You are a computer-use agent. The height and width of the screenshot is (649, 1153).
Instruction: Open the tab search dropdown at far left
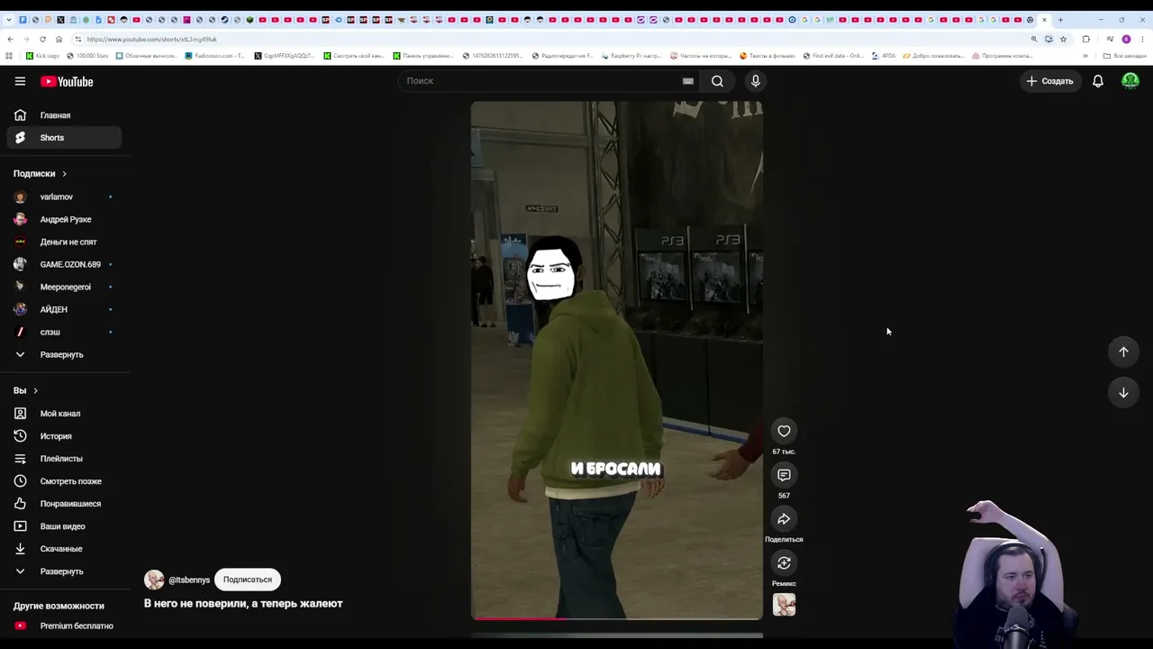[x=10, y=20]
